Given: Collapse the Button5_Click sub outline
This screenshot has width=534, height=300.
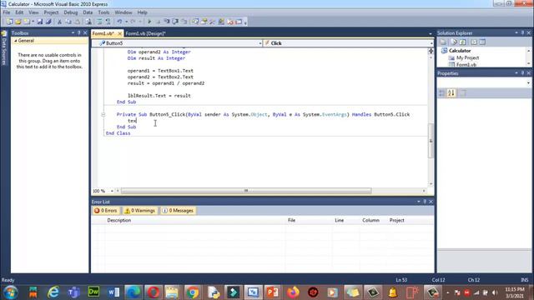Looking at the screenshot, I should click(x=103, y=115).
